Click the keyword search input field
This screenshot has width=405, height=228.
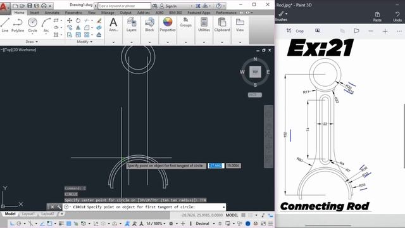pyautogui.click(x=124, y=6)
